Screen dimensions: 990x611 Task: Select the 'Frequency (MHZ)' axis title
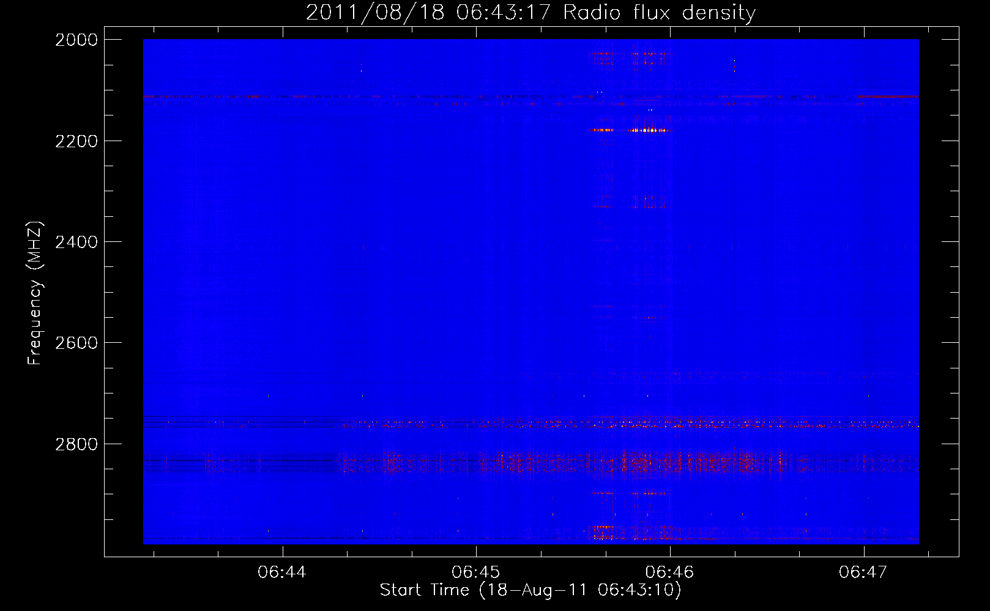(35, 293)
